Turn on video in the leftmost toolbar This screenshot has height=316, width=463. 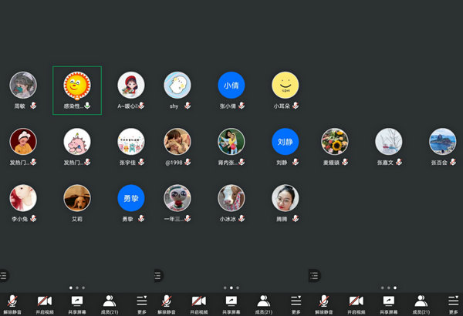coord(44,302)
